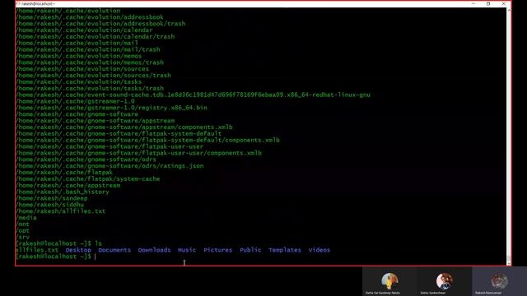Click the flatpak-system-default/components.xmlb line
This screenshot has width=527, height=296.
[x=147, y=140]
